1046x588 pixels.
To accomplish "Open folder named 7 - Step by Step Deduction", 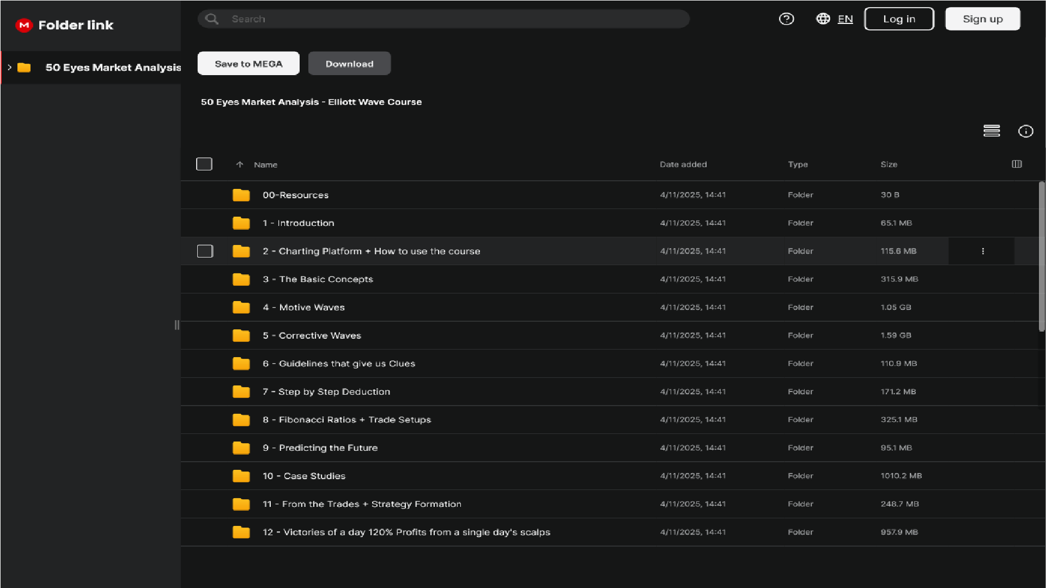I will click(326, 392).
